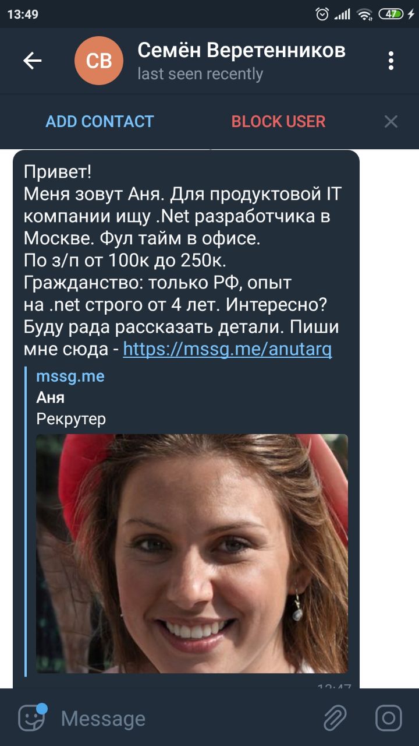This screenshot has height=746, width=419.
Task: Focus the Message input field
Action: (186, 718)
